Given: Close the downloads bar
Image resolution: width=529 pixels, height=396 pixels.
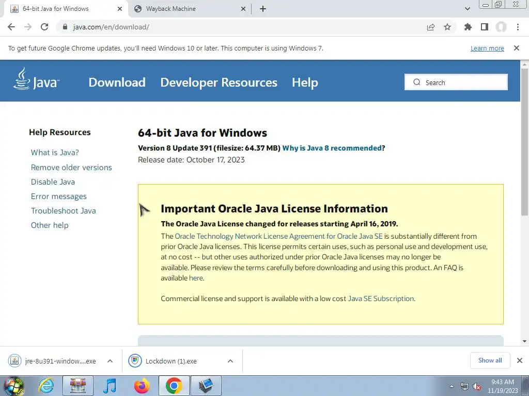Looking at the screenshot, I should coord(520,360).
